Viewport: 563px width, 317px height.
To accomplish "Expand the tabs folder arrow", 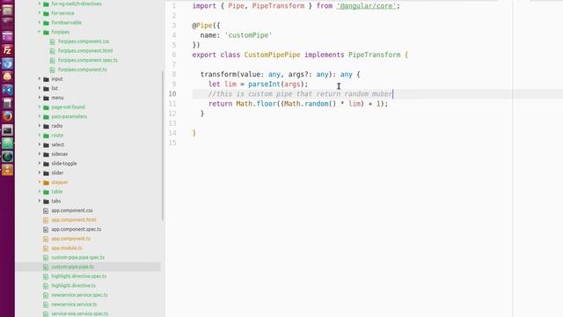I will click(39, 201).
